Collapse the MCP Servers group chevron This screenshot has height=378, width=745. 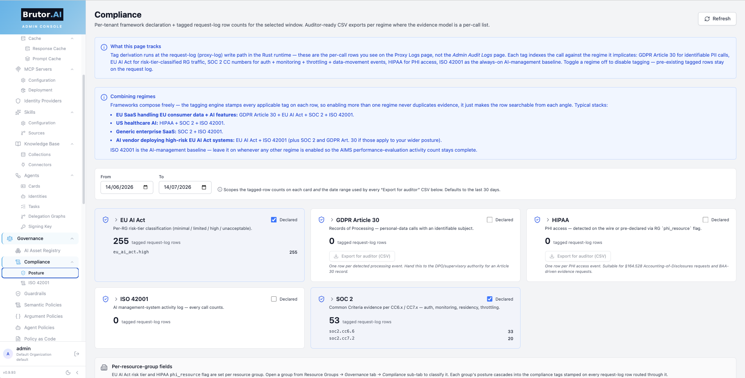72,69
